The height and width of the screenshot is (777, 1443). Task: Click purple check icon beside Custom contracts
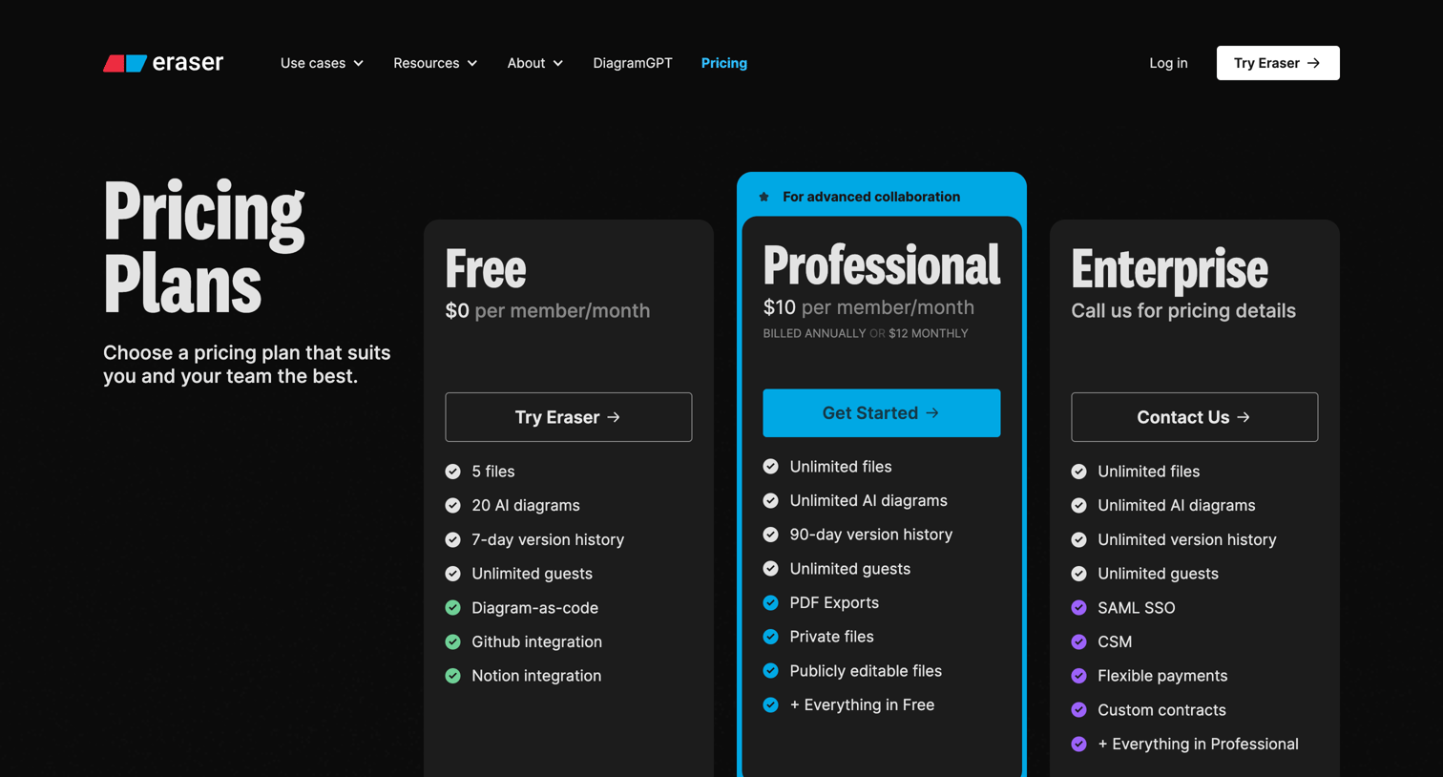tap(1079, 710)
